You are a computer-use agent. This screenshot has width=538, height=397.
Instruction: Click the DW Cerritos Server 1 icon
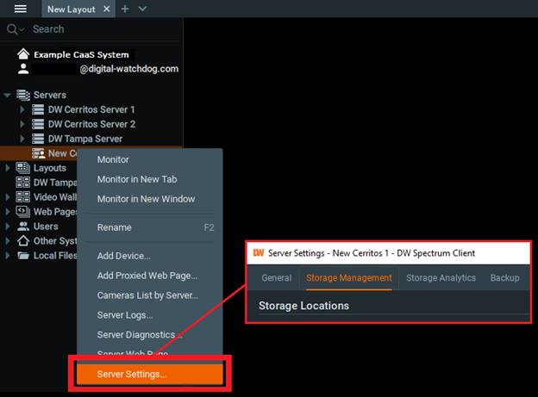coord(38,110)
